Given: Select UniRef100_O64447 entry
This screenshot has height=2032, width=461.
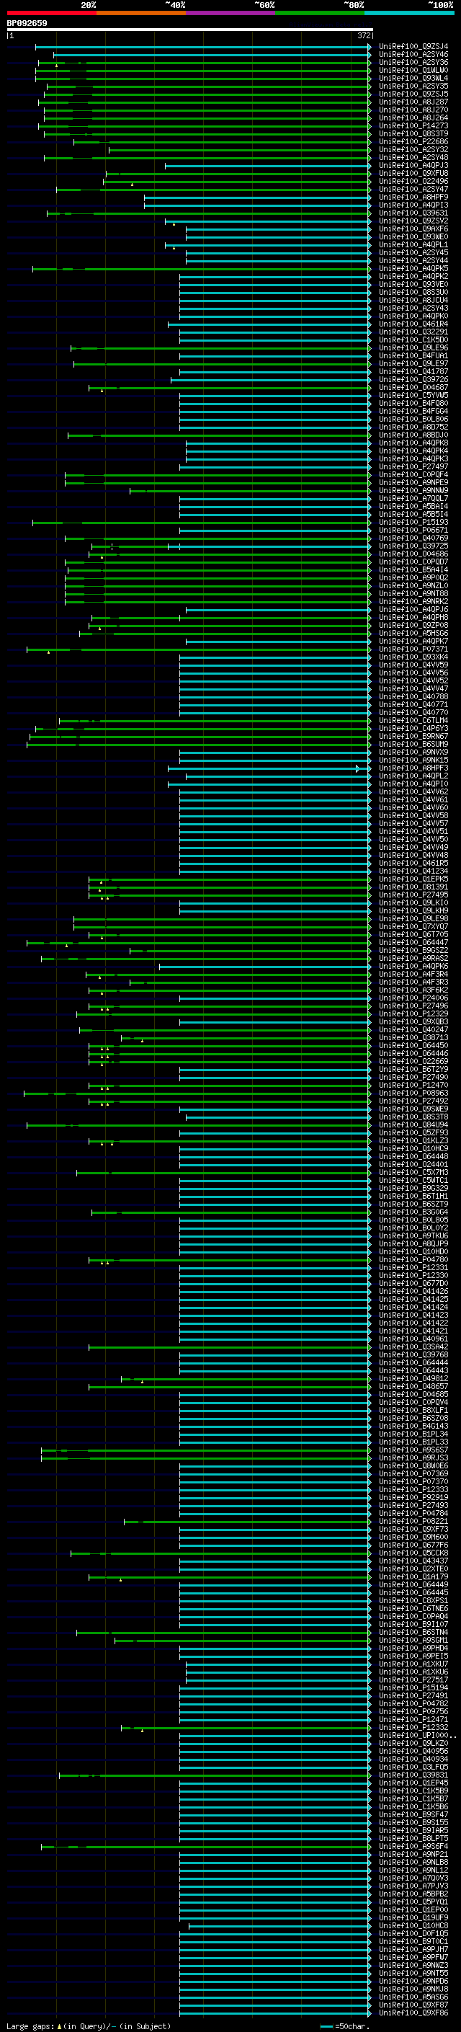Looking at the screenshot, I should 413,942.
